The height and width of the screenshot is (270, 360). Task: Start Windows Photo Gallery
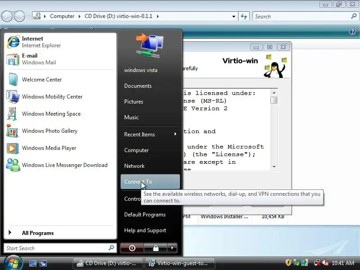pyautogui.click(x=60, y=131)
